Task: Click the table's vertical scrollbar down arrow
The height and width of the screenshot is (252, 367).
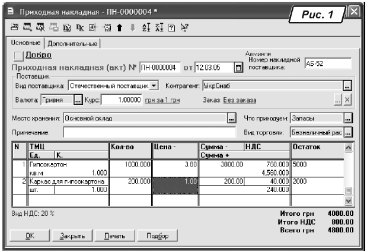Action: [349, 201]
